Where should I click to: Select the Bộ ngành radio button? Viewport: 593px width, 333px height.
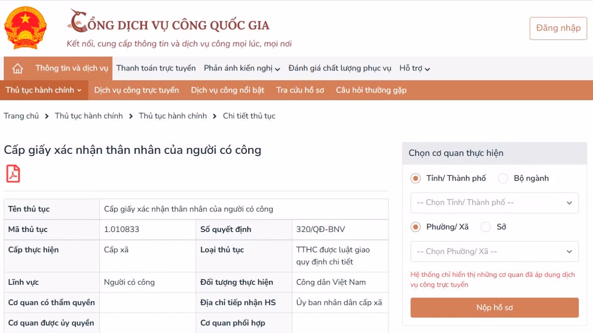[x=503, y=178]
